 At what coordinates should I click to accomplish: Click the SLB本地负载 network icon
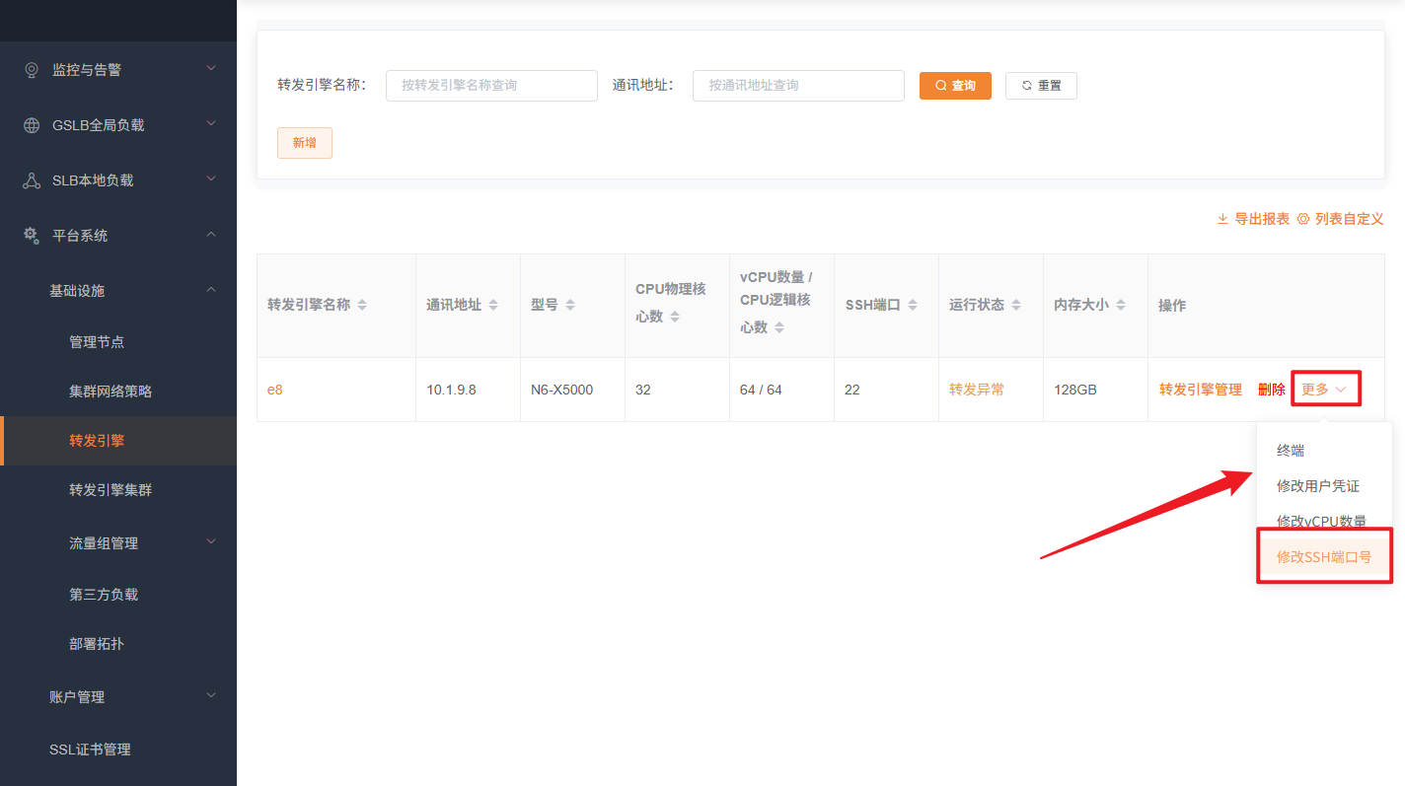tap(32, 180)
